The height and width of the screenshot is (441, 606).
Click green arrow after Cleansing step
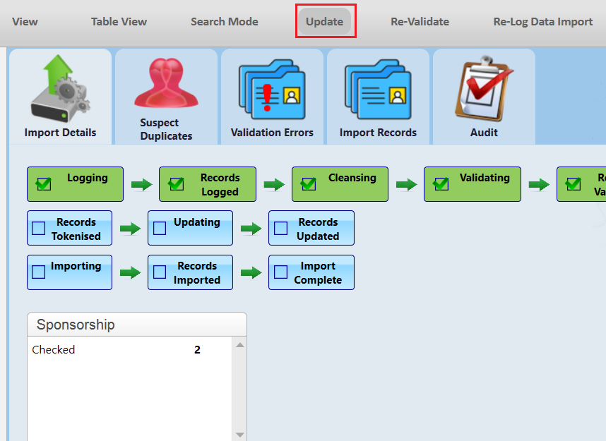click(406, 185)
